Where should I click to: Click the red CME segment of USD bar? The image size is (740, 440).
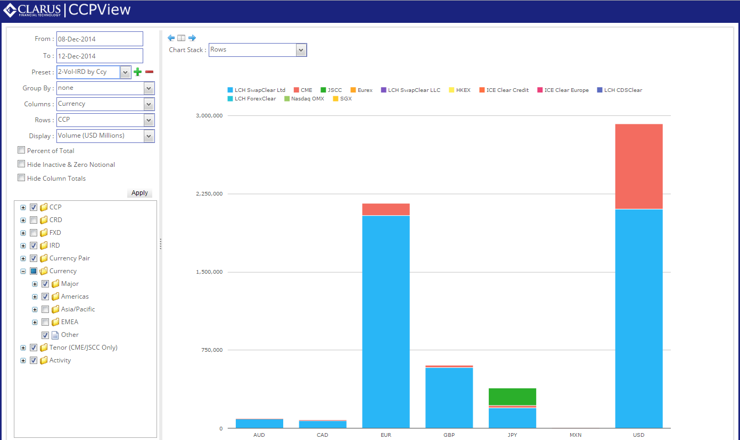pos(639,166)
